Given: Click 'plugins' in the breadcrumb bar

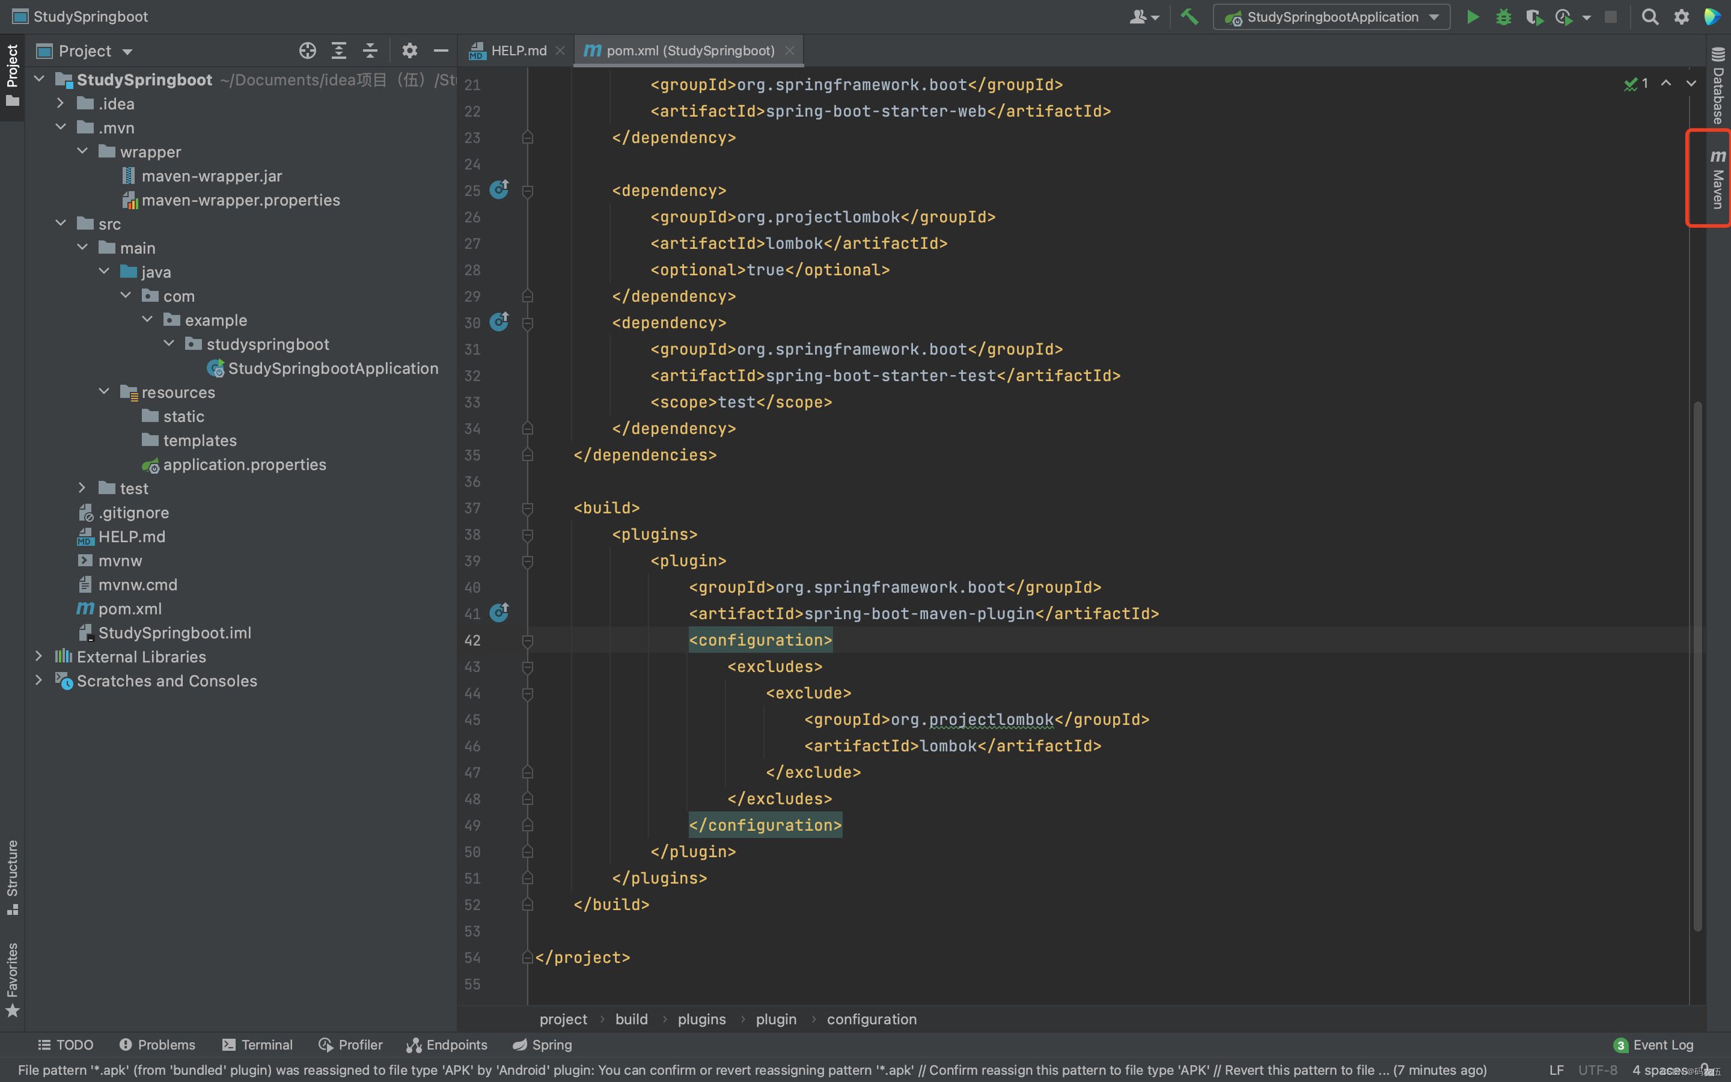Looking at the screenshot, I should pyautogui.click(x=701, y=1019).
